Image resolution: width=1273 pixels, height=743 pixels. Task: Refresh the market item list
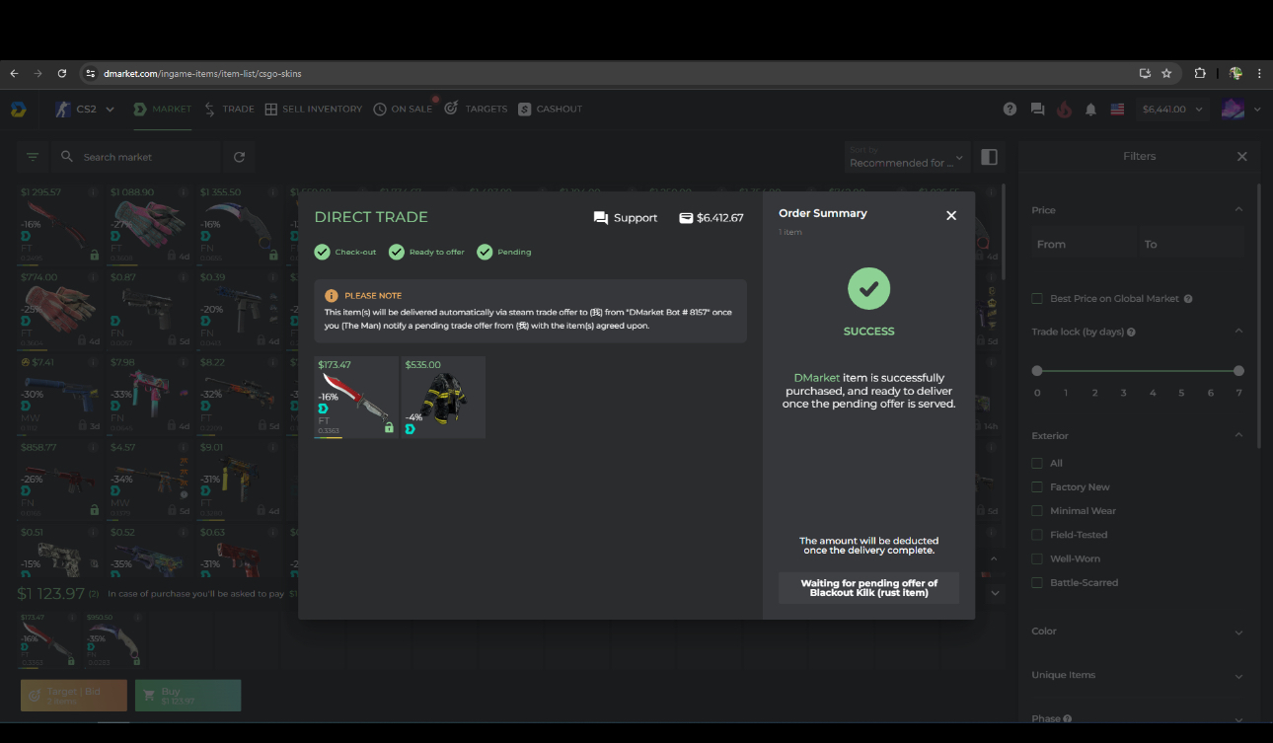239,157
